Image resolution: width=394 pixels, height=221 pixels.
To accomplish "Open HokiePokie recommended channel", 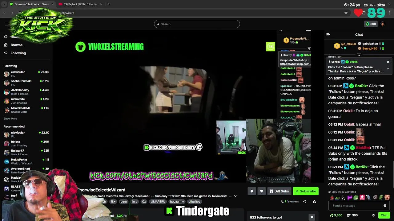I will click(x=26, y=161).
